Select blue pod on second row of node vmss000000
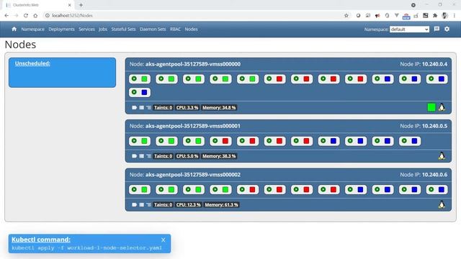This screenshot has height=259, width=461. pos(140,92)
